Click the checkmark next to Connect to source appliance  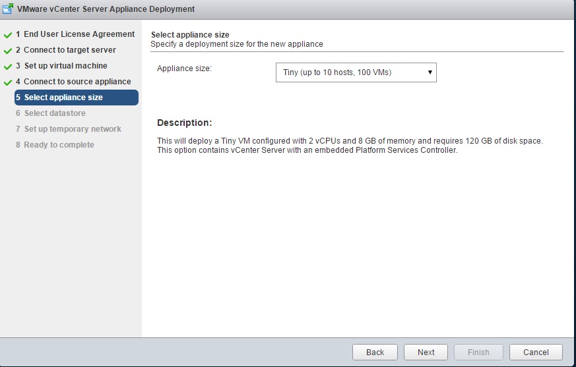click(x=8, y=82)
